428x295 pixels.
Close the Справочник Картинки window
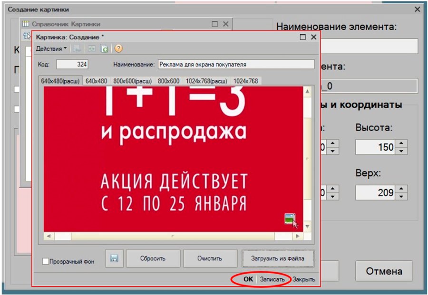[226, 24]
